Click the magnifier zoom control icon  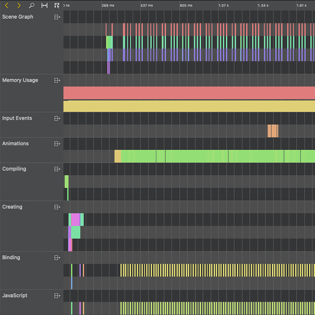[31, 6]
